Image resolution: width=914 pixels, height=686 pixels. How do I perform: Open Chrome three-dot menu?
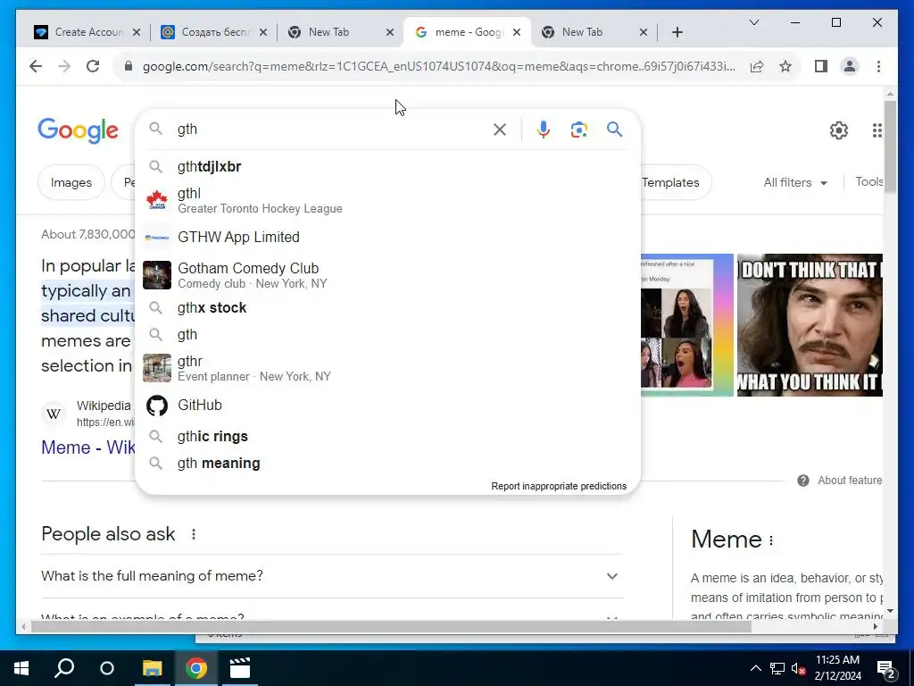(878, 66)
